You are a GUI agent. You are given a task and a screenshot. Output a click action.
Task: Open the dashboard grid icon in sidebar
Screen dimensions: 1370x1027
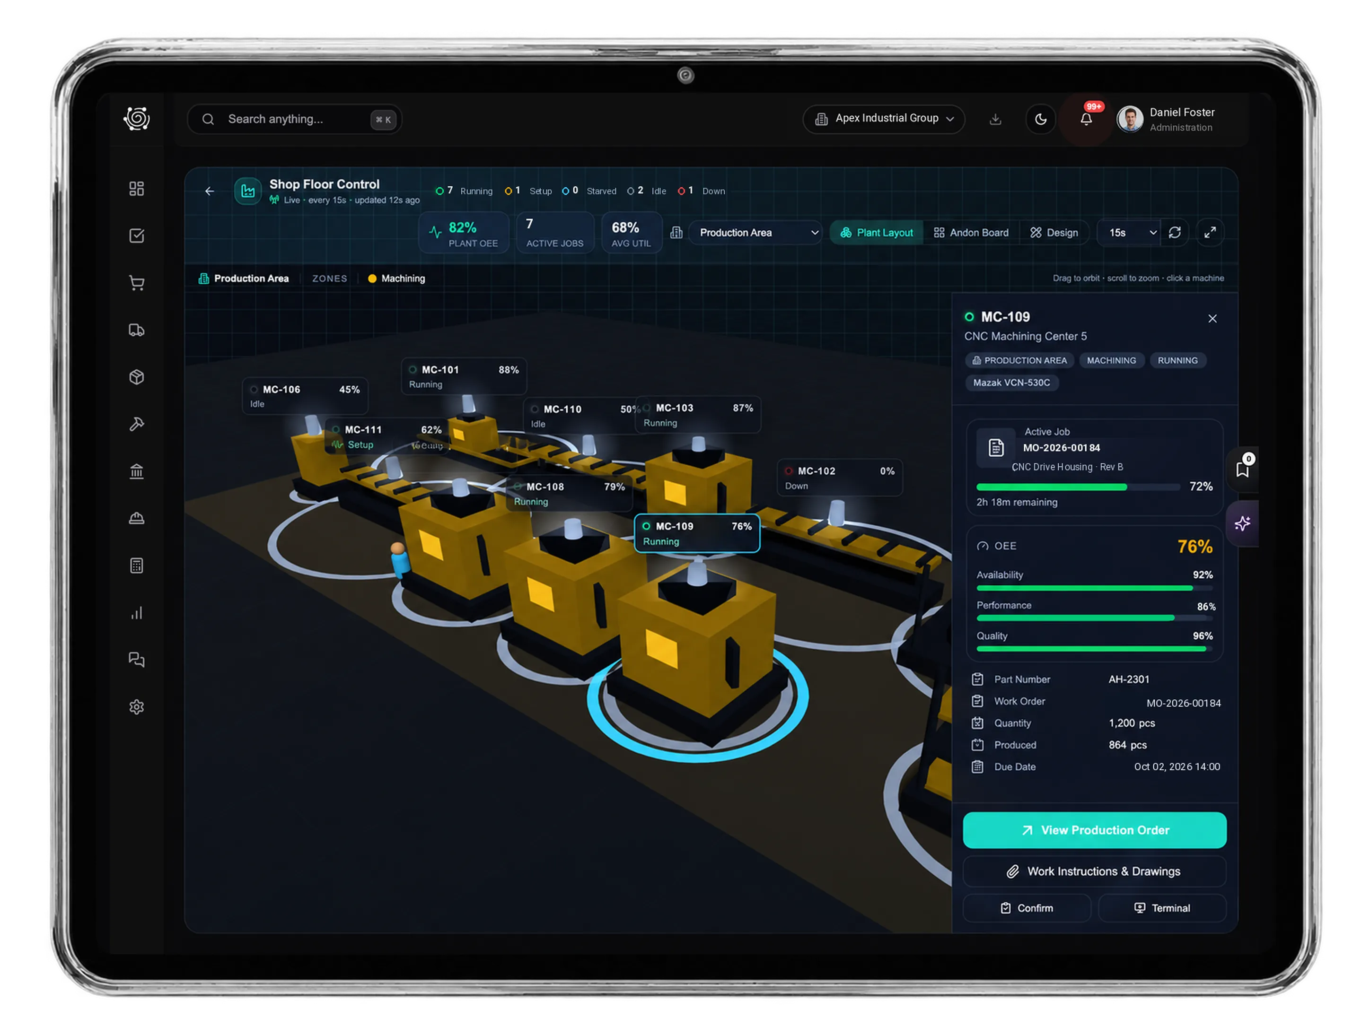[x=136, y=189]
